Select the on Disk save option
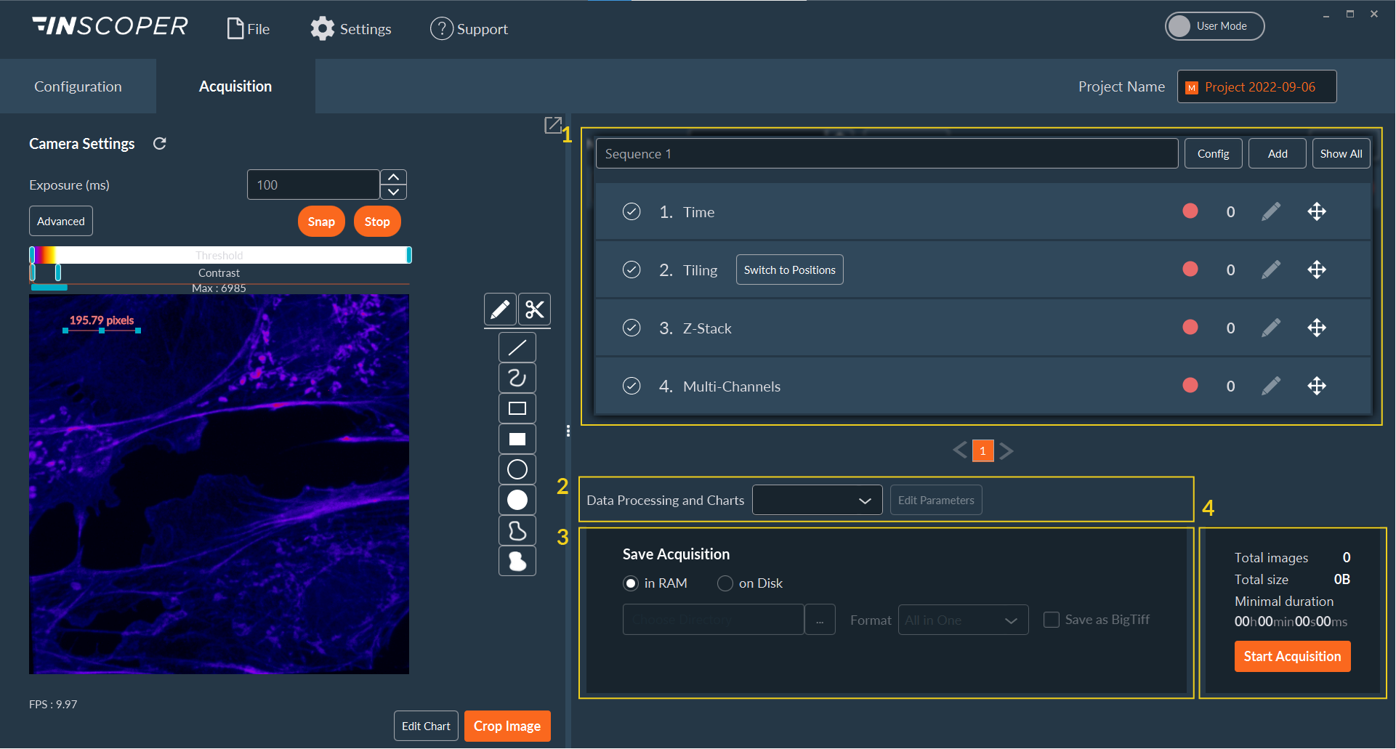The height and width of the screenshot is (749, 1396). tap(725, 583)
